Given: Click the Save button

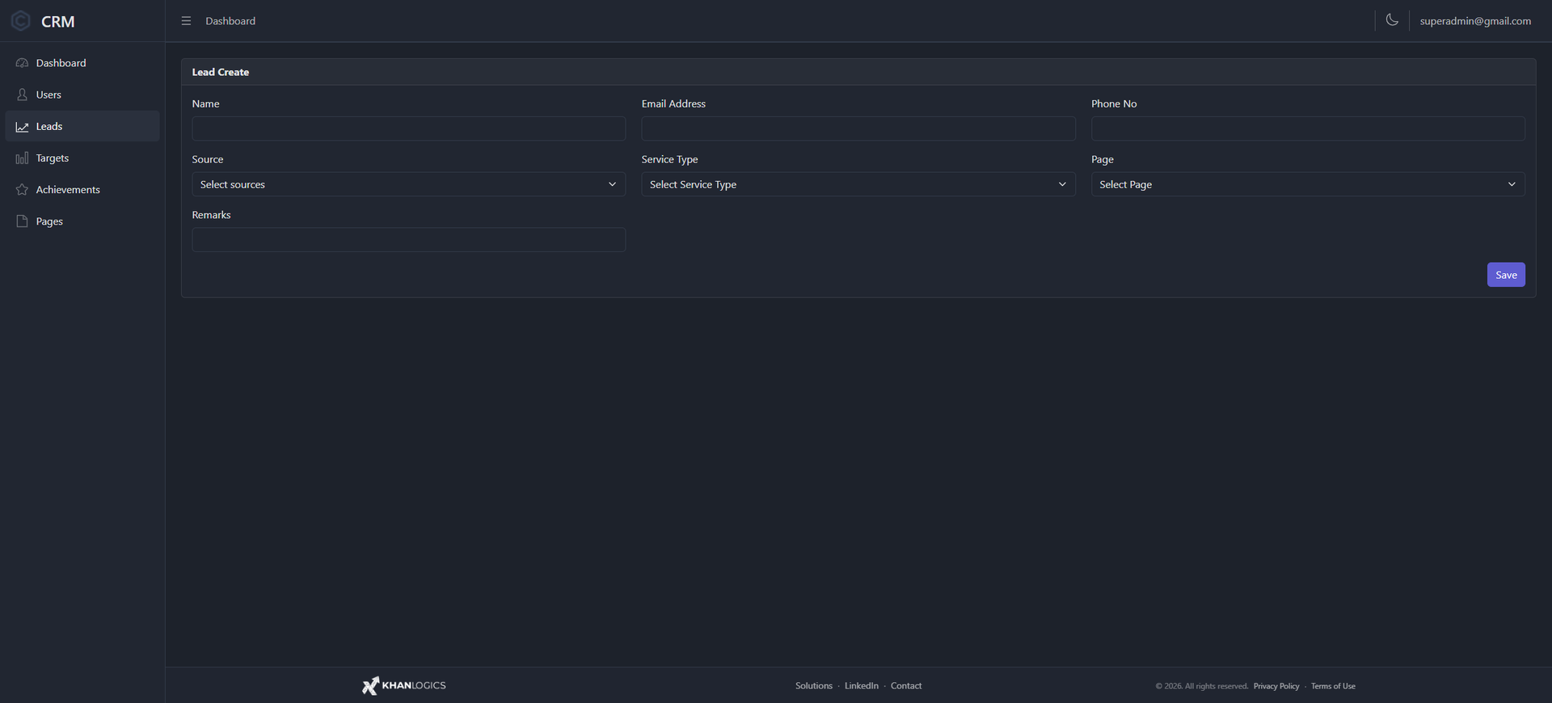Looking at the screenshot, I should tap(1506, 275).
